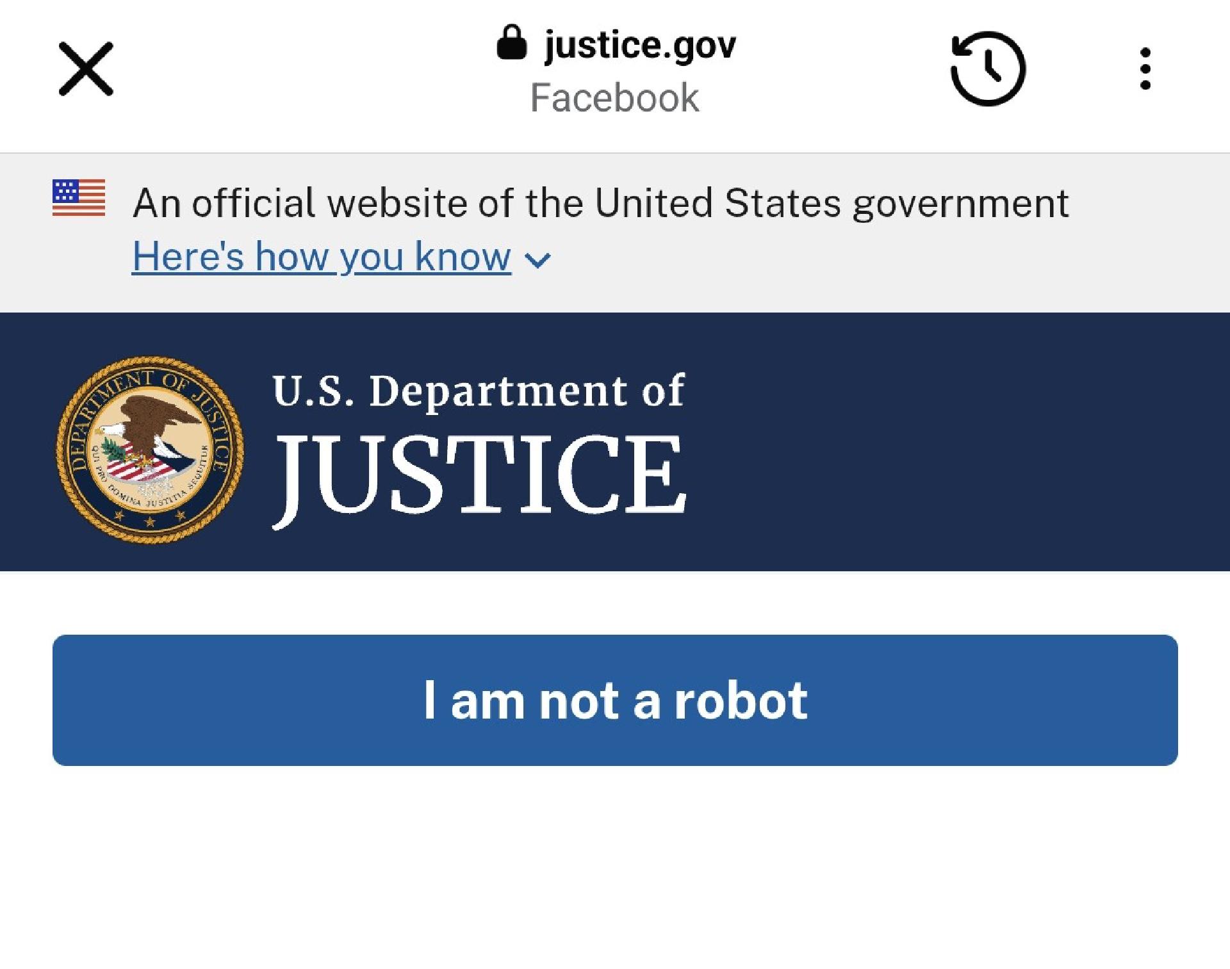Image resolution: width=1230 pixels, height=969 pixels.
Task: Click empty navy header right of JUSTICE
Action: [x=961, y=442]
